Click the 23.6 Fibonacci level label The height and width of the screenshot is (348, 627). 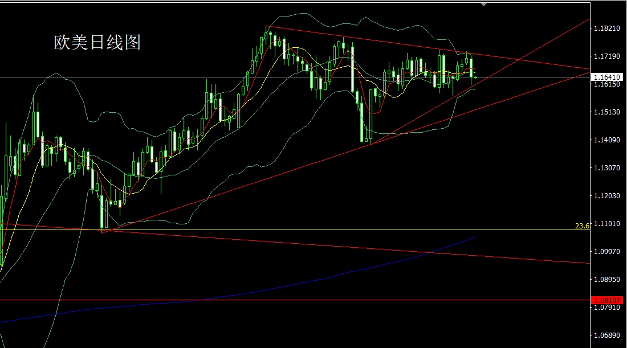point(582,226)
